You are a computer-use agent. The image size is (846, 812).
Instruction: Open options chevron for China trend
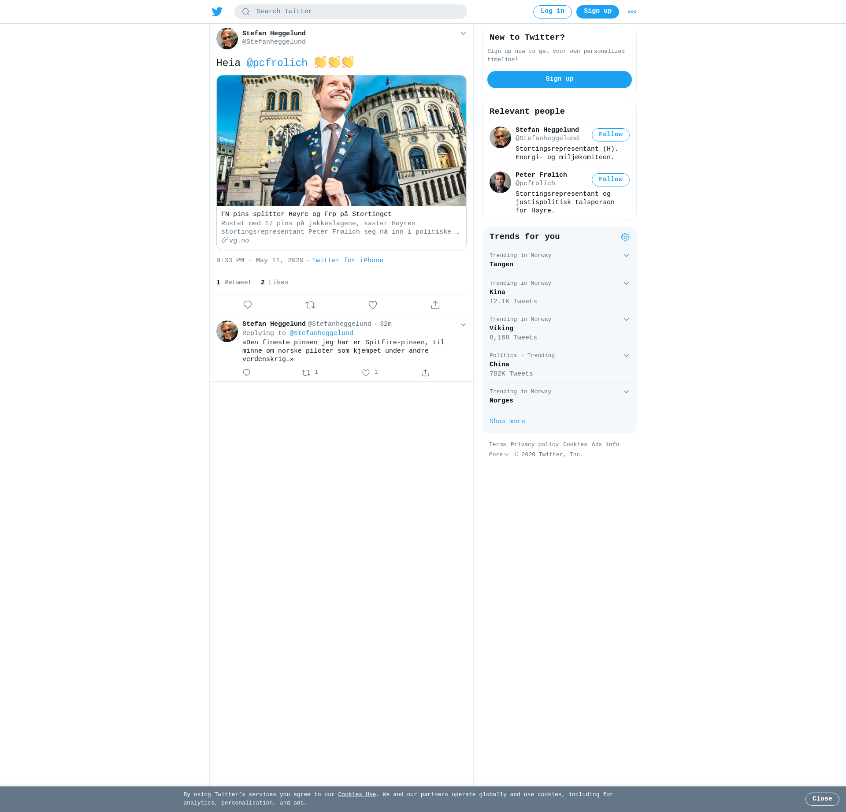click(x=626, y=356)
